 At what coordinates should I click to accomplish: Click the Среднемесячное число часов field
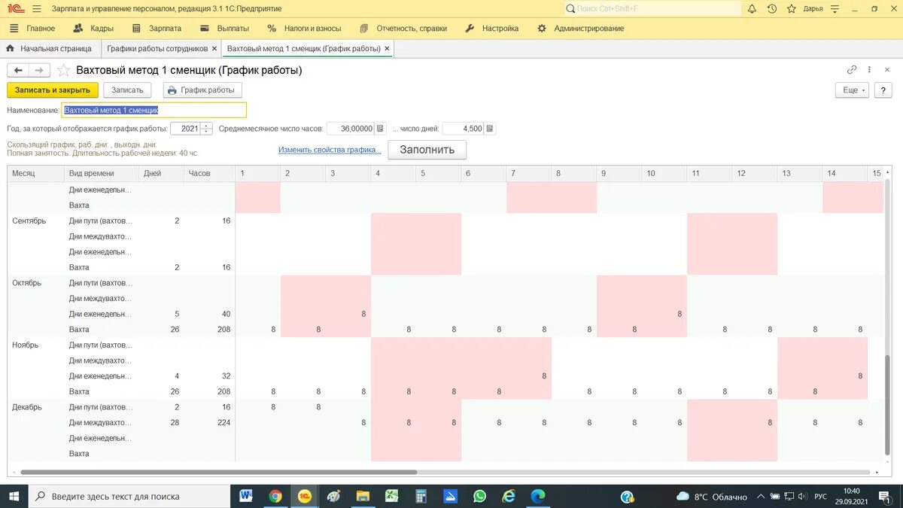pyautogui.click(x=351, y=129)
